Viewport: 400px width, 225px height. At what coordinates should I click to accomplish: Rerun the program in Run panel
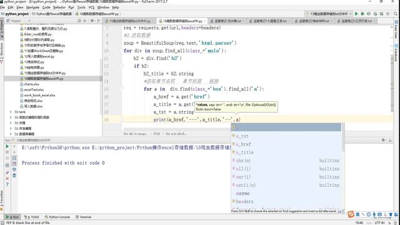point(7,146)
